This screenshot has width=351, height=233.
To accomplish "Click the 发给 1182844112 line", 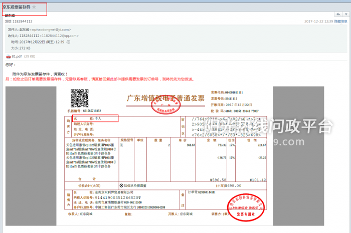I will 19,21.
